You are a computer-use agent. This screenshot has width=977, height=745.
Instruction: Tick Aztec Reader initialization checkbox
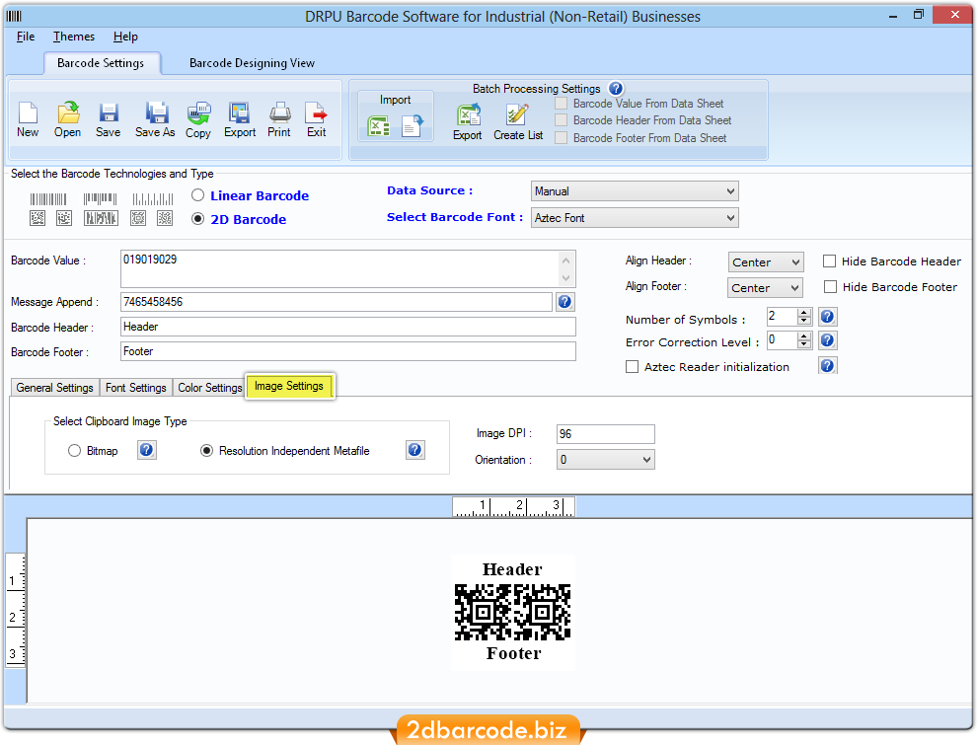click(632, 367)
